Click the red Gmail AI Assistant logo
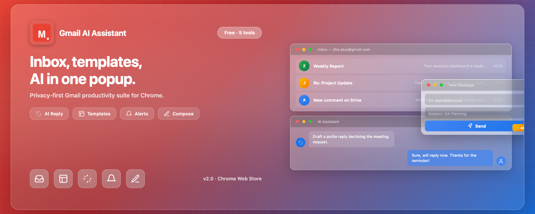Viewport: 535px width, 214px height. [42, 33]
